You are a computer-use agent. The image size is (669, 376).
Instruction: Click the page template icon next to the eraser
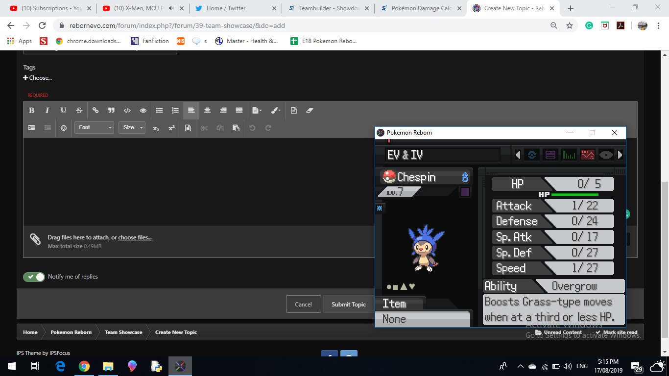(294, 111)
